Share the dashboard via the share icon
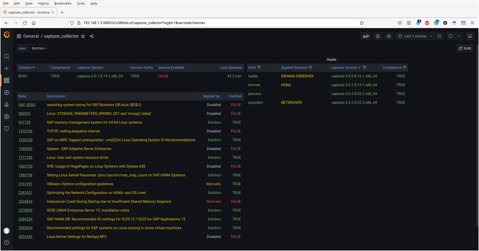Image resolution: width=479 pixels, height=251 pixels. point(92,36)
